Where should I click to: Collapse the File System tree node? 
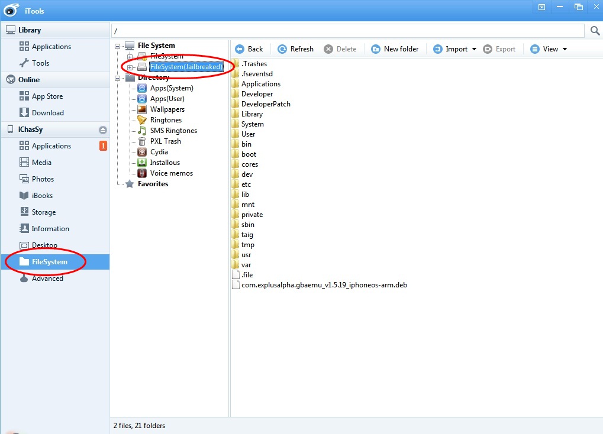point(118,46)
